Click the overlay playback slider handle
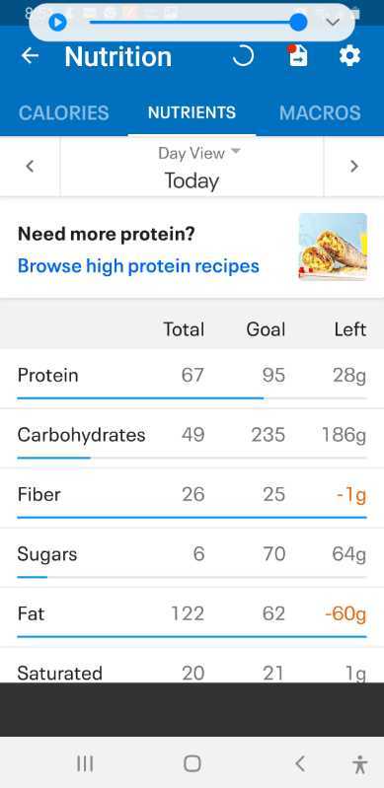The height and width of the screenshot is (788, 384). tap(299, 22)
